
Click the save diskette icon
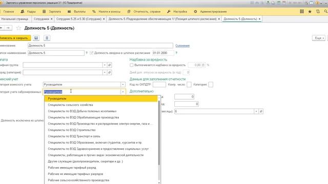[36, 38]
